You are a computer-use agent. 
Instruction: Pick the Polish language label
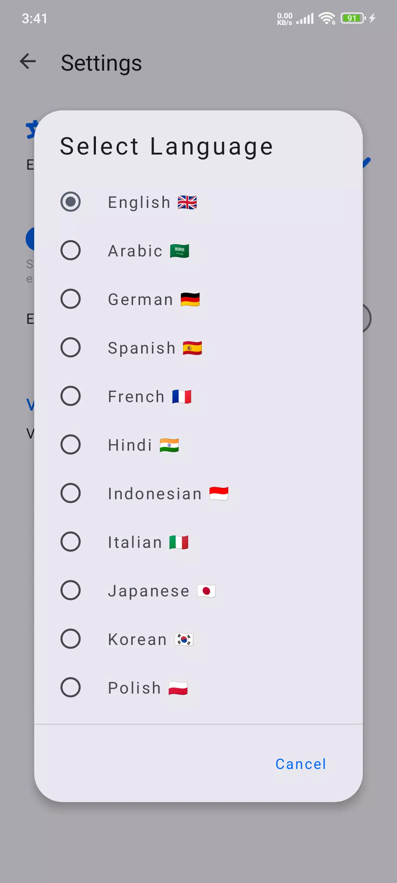click(135, 688)
